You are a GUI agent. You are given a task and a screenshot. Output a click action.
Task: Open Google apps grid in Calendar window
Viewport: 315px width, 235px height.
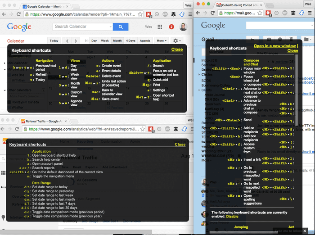click(x=160, y=27)
